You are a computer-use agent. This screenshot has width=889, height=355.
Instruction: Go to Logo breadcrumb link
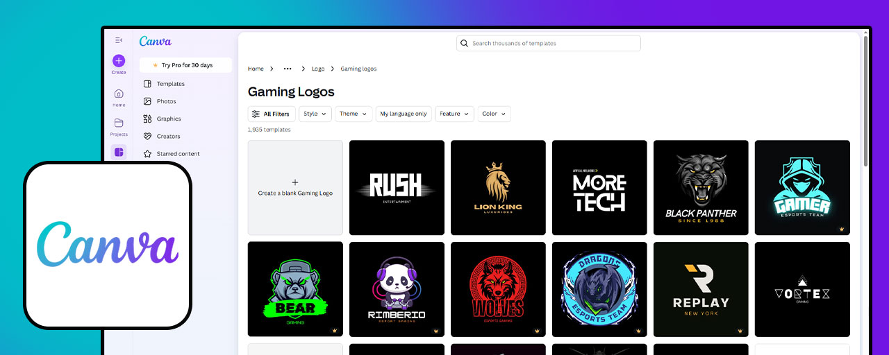[x=318, y=69]
